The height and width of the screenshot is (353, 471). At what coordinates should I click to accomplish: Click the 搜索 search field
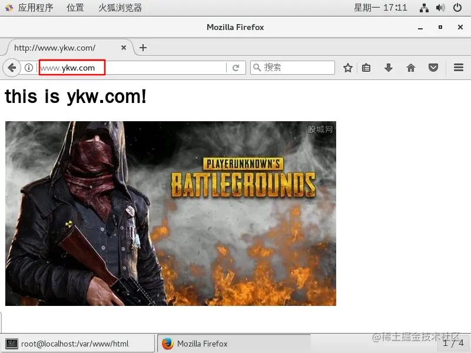(293, 68)
